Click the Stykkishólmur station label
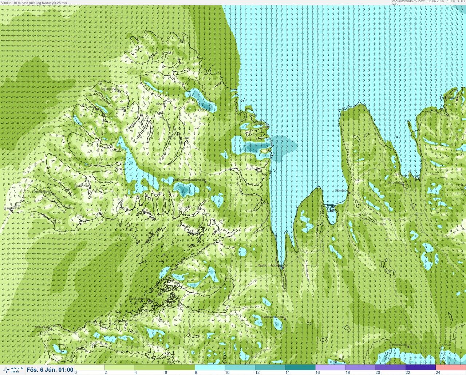466x375 pixels. click(139, 299)
